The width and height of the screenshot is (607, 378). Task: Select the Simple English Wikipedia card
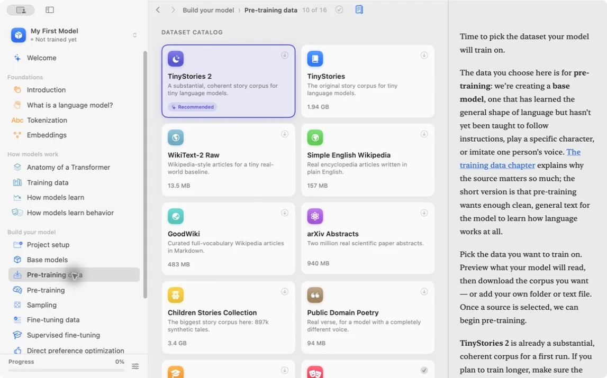368,160
